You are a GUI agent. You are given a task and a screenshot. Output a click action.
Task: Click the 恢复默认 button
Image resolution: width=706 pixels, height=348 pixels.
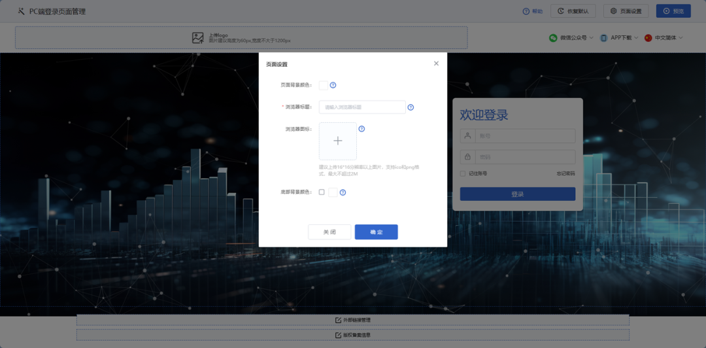tap(573, 11)
